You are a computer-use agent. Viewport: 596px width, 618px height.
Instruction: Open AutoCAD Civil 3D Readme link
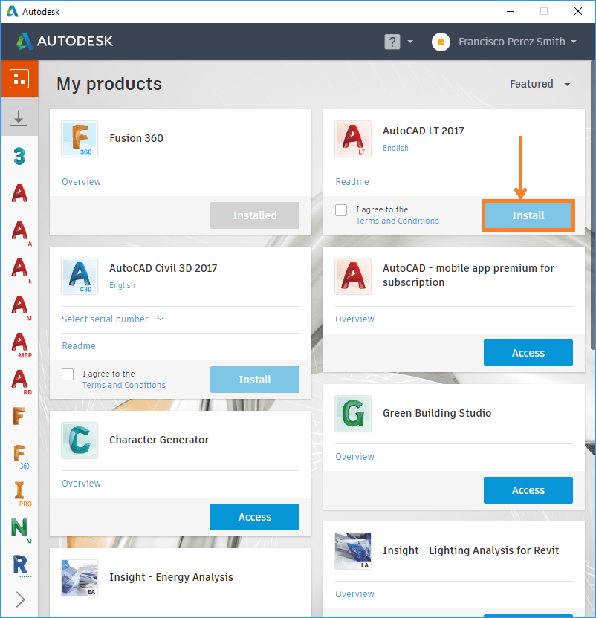pyautogui.click(x=79, y=345)
